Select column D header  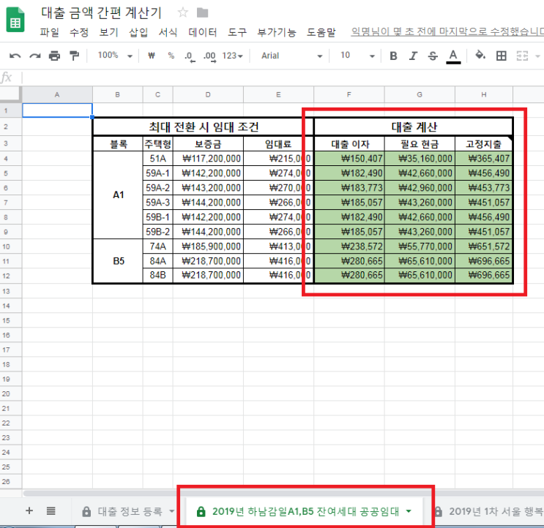(x=208, y=94)
